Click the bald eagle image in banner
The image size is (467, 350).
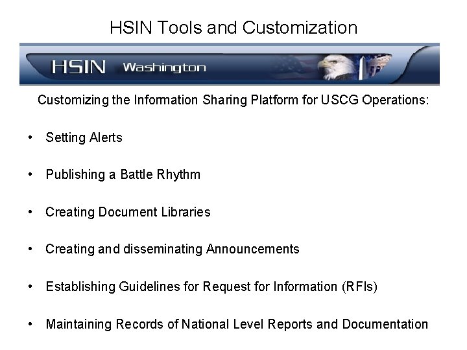337,67
